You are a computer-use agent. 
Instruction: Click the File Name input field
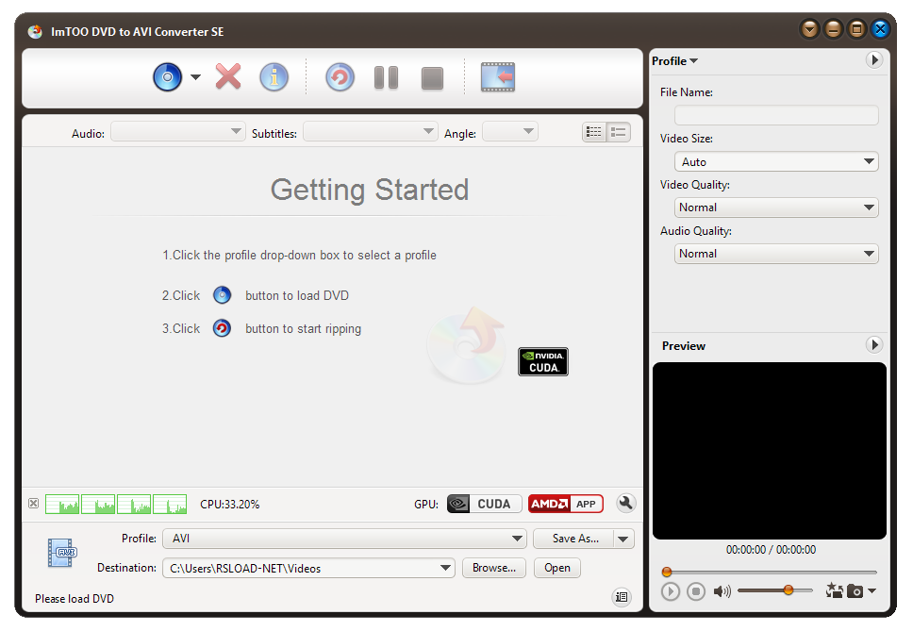tap(776, 115)
